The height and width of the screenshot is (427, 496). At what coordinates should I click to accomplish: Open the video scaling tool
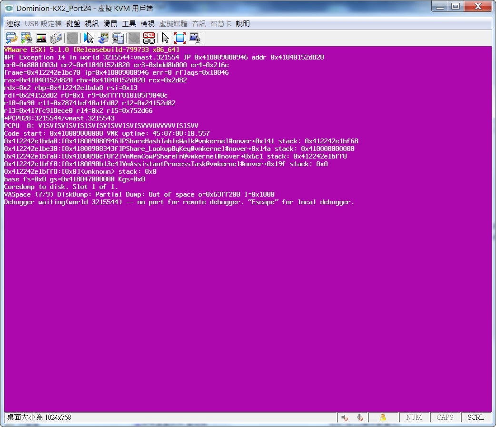click(x=194, y=38)
